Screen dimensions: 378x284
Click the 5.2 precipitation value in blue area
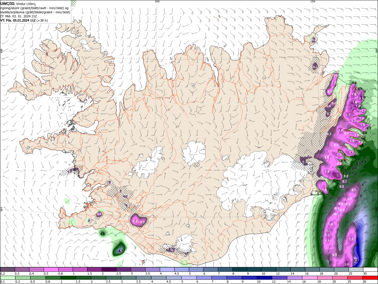(356, 261)
